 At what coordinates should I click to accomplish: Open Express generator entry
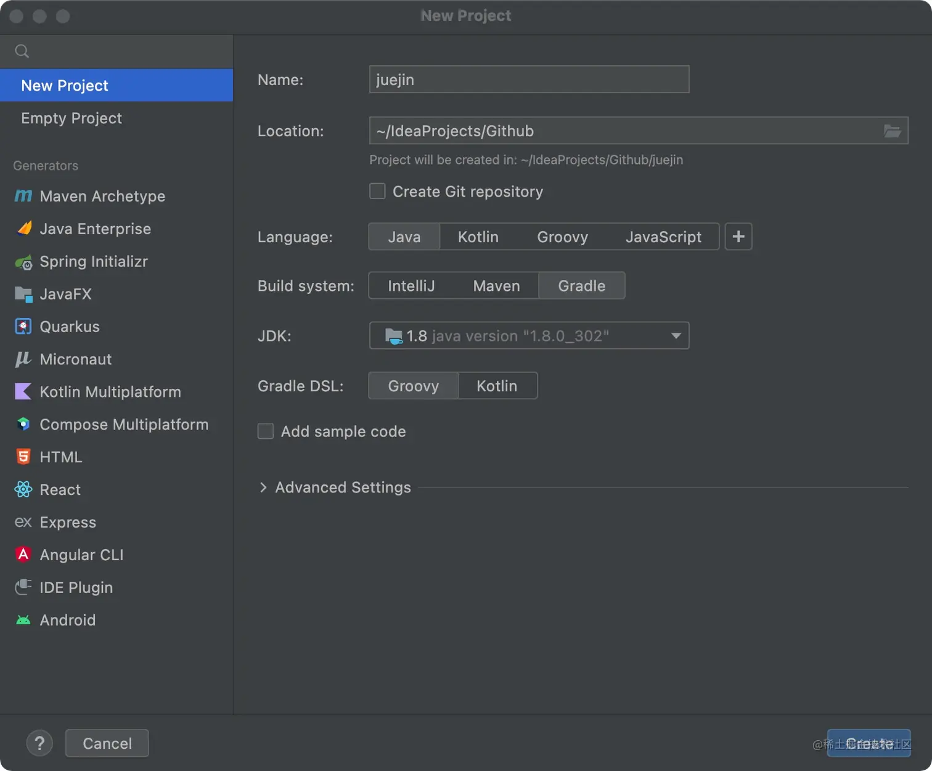pos(116,522)
